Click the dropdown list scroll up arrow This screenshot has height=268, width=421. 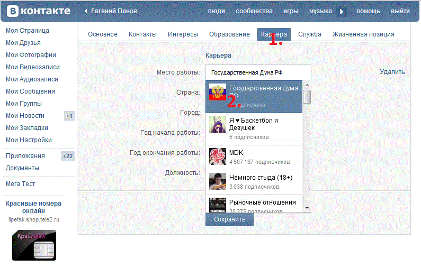307,85
